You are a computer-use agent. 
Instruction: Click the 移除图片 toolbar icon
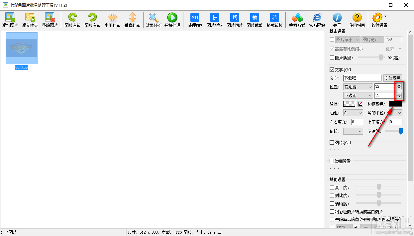click(50, 18)
